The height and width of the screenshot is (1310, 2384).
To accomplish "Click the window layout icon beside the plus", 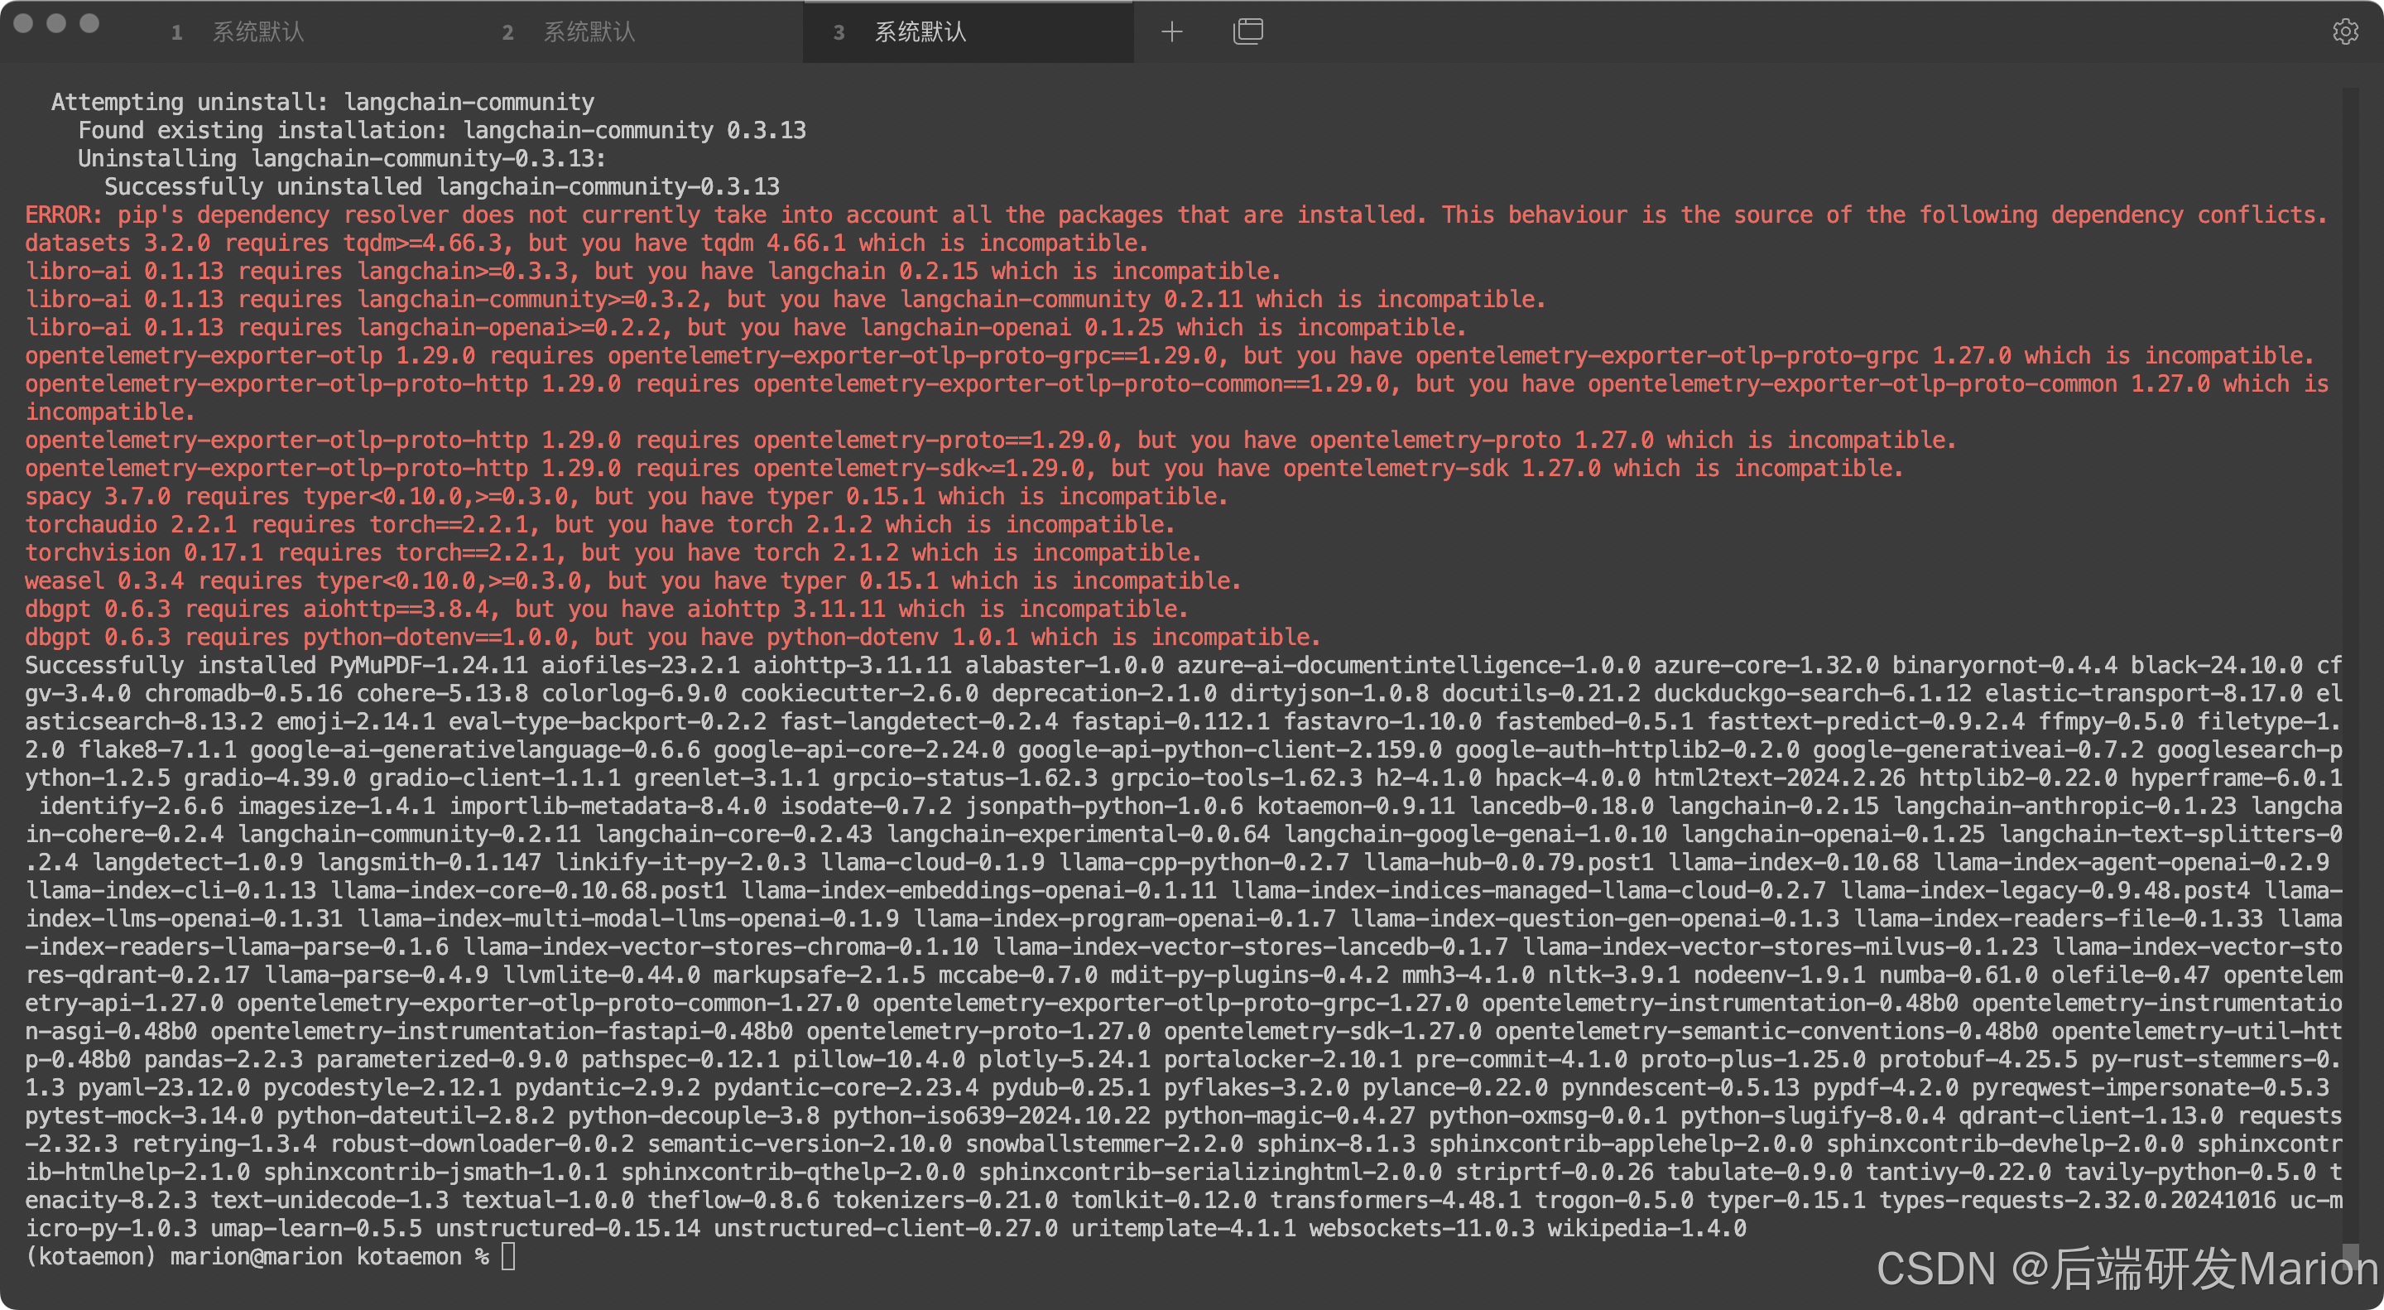I will [x=1247, y=32].
